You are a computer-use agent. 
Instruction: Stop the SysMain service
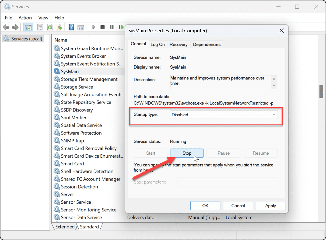187,153
